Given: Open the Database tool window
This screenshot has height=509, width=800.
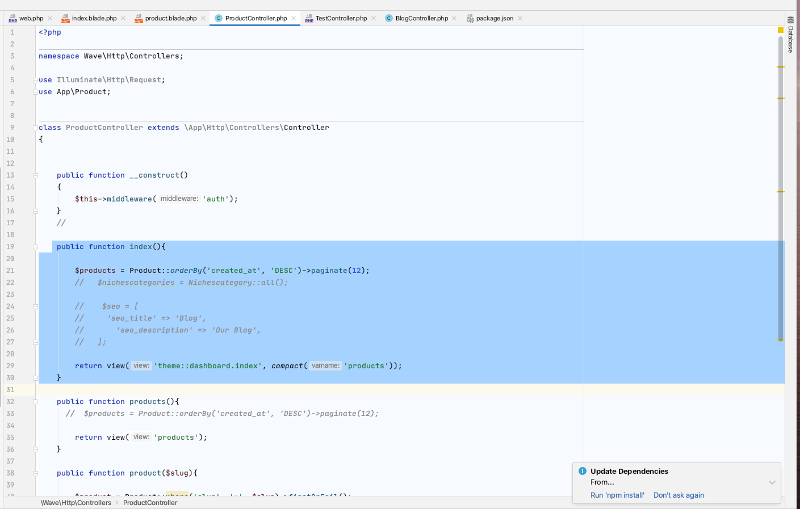Looking at the screenshot, I should 790,35.
